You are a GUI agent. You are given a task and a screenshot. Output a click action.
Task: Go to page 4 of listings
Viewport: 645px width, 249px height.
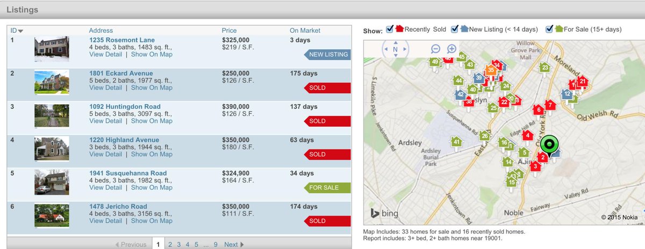click(188, 245)
